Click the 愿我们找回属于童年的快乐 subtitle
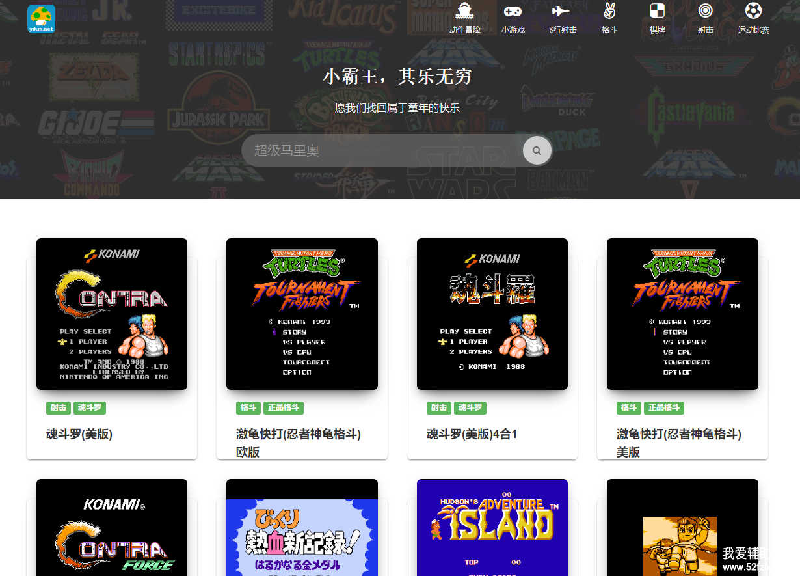This screenshot has height=576, width=800. pos(397,108)
